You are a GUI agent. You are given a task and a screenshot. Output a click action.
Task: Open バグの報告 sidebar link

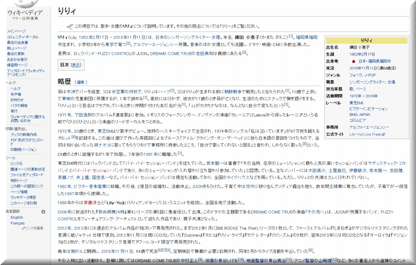point(19,105)
